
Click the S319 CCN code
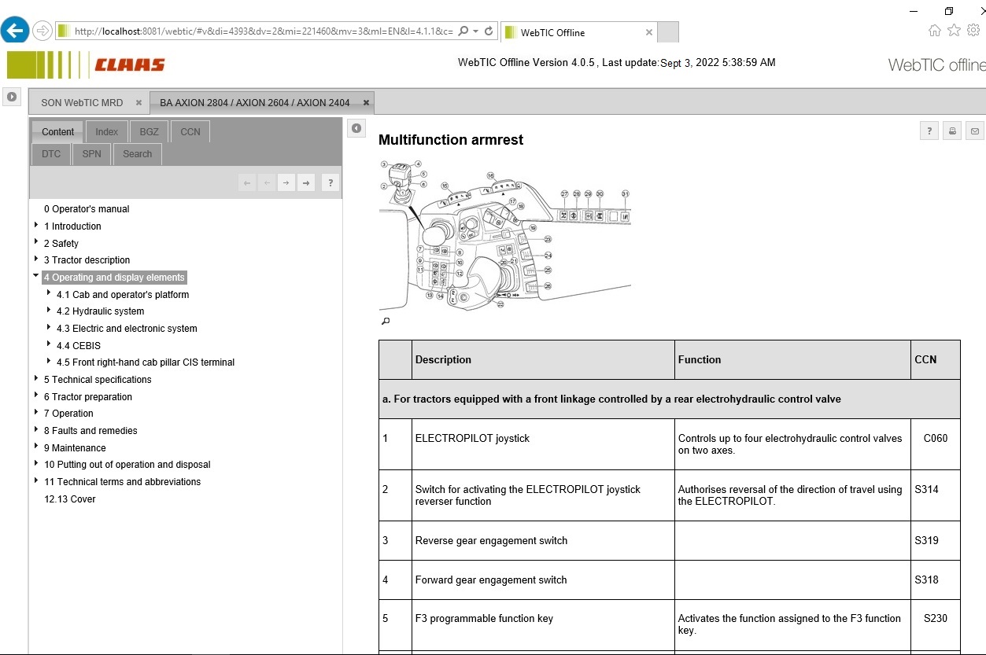[926, 540]
